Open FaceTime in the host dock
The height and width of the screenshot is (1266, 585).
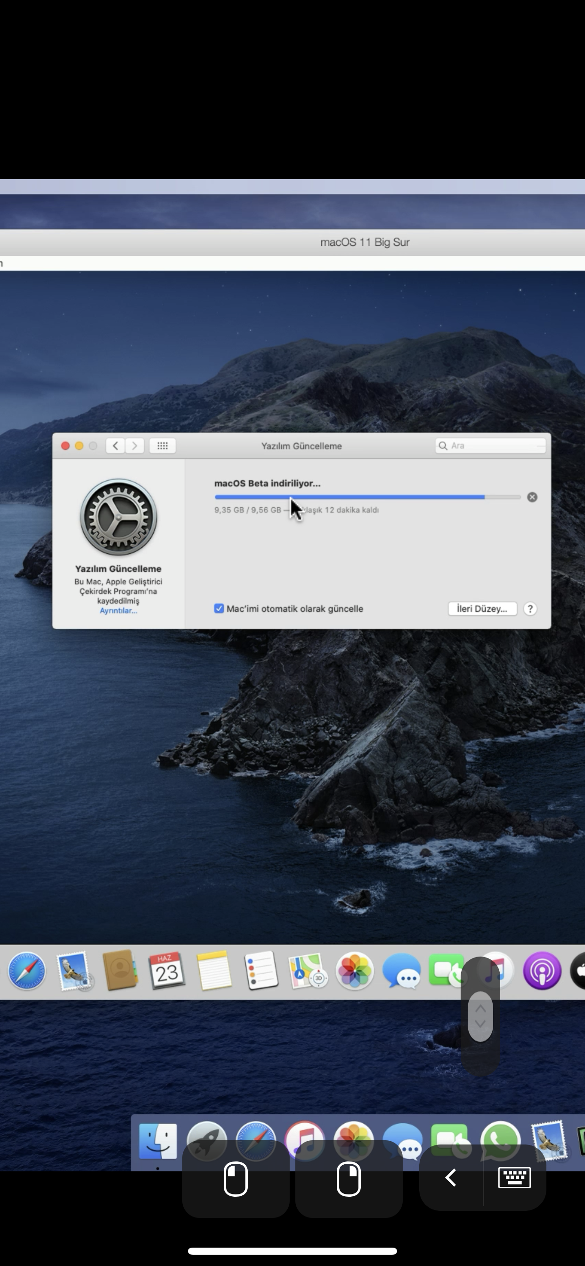pos(450,1141)
